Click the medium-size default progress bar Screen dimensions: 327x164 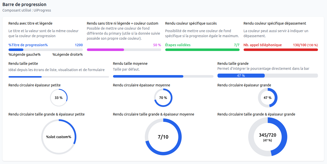pos(163,76)
